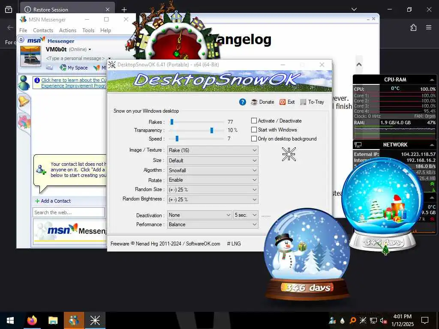Screen dimensions: 439x329
Task: Click the MSN display picture thumbnail
Action: tap(30, 56)
